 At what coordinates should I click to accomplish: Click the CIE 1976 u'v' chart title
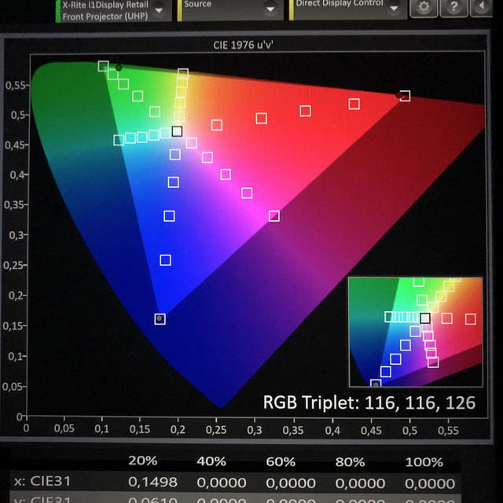pyautogui.click(x=243, y=45)
